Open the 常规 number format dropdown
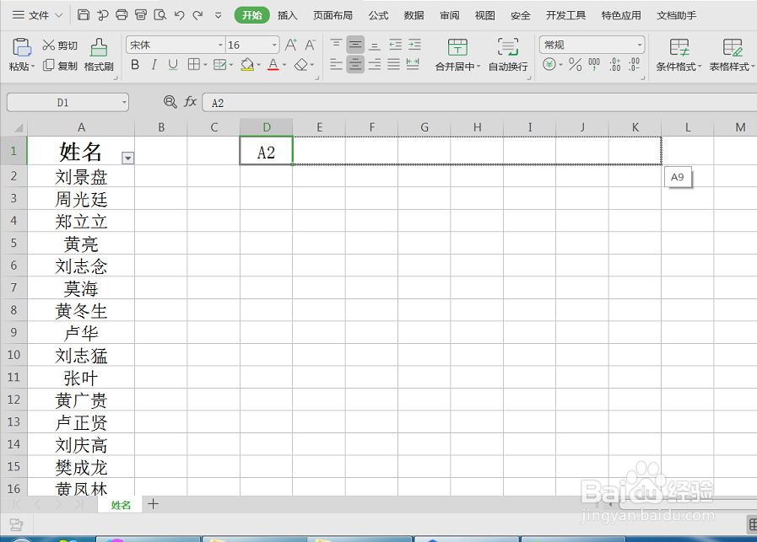This screenshot has width=757, height=542. click(x=640, y=45)
